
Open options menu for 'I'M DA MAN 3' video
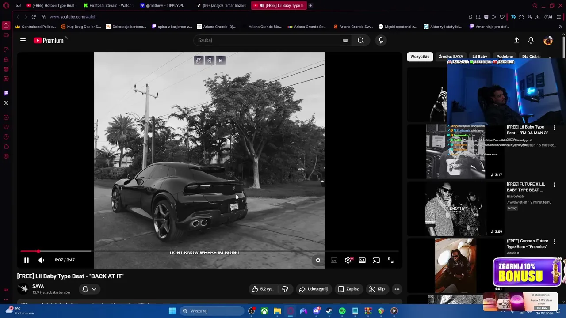555,128
